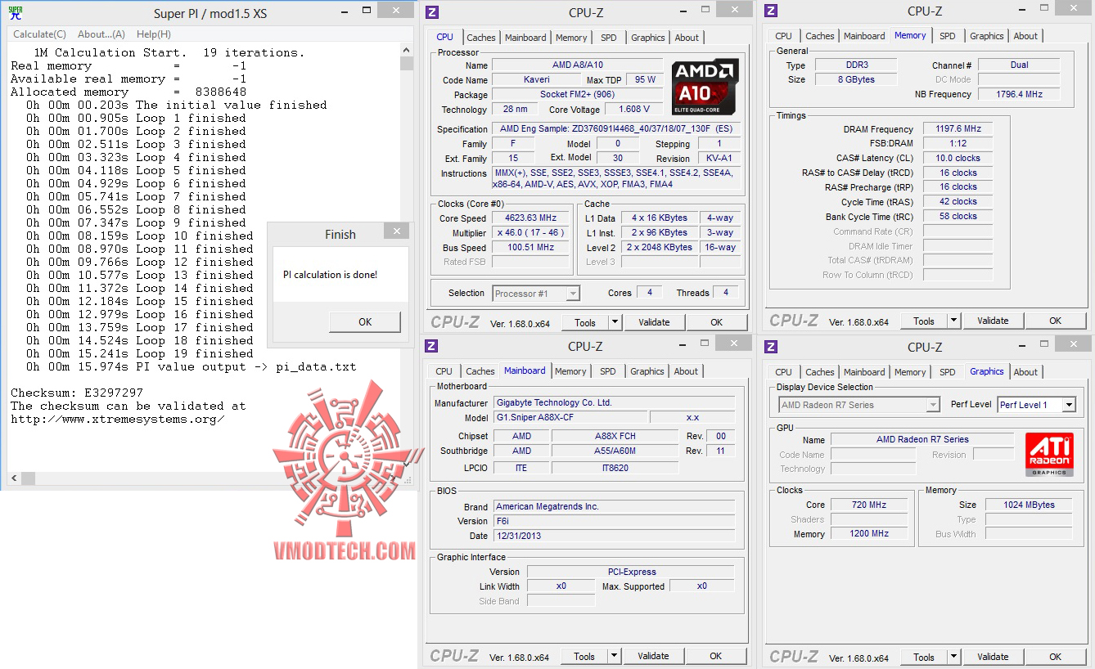Select the Memory tab in the Mainboard-tab window
The image size is (1095, 669).
(570, 371)
